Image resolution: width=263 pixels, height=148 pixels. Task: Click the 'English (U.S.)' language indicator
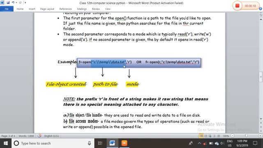point(51,136)
